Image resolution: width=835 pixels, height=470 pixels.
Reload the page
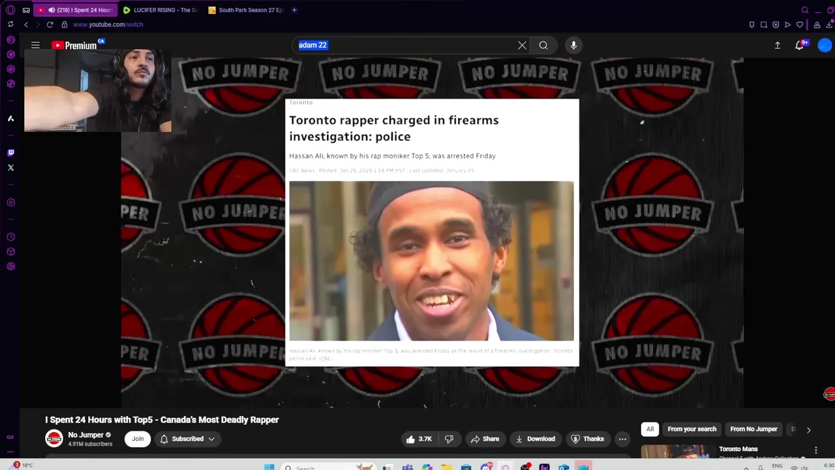point(50,24)
